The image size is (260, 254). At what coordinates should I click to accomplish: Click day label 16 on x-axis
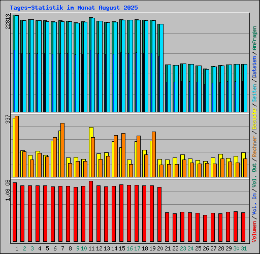(129, 248)
